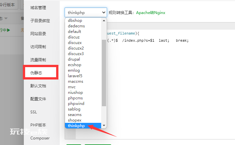
Task: Open the 域名管理 sidebar tab
Action: [38, 7]
